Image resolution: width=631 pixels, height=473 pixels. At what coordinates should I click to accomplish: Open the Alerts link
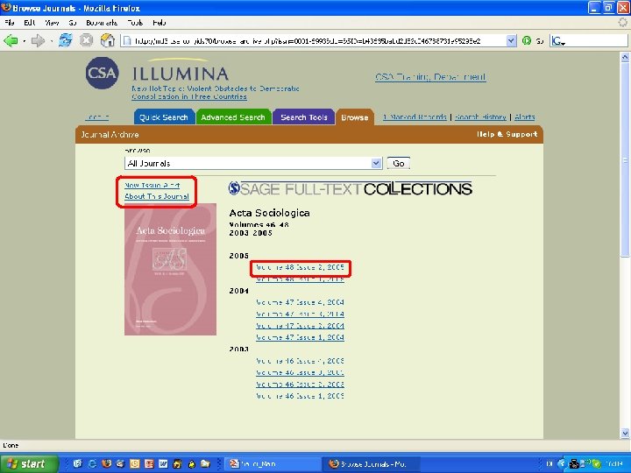click(525, 117)
